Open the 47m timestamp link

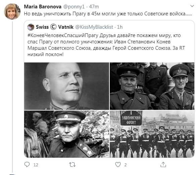tap(94, 7)
